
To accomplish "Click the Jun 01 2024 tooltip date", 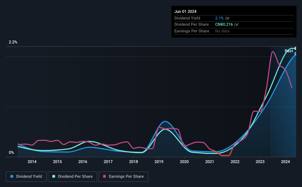I will (185, 11).
